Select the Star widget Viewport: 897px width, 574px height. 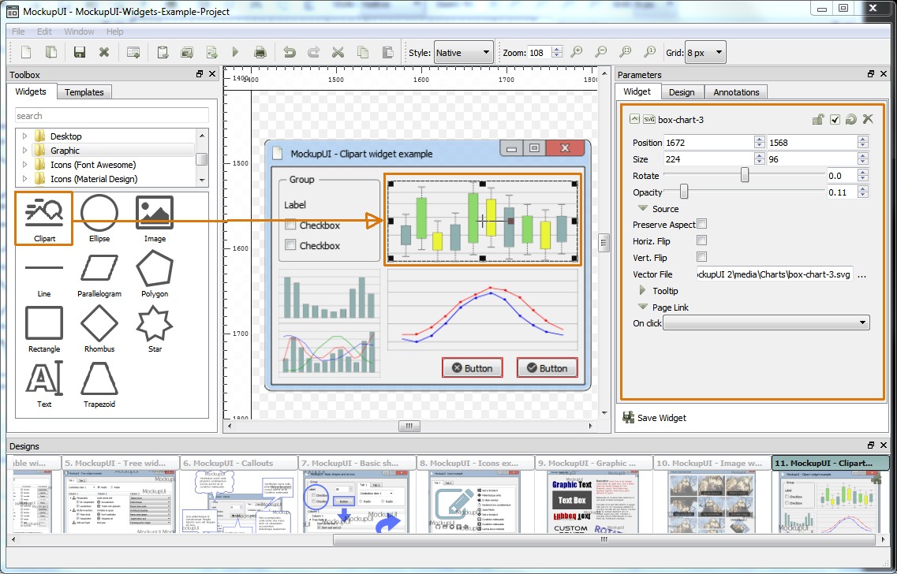[x=155, y=330]
